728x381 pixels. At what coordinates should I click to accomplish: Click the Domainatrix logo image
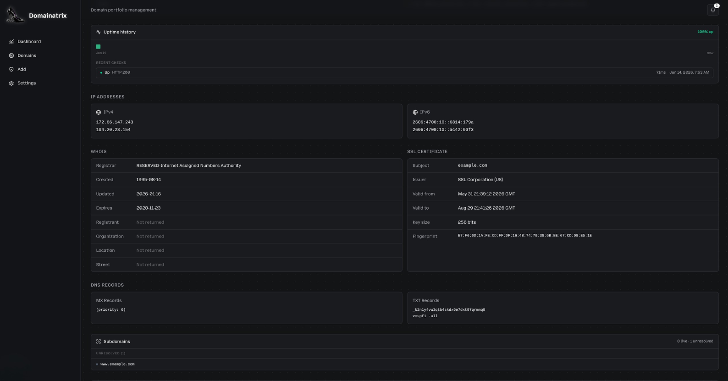click(x=15, y=15)
